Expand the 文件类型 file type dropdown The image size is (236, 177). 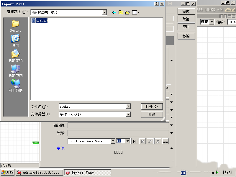pos(128,114)
